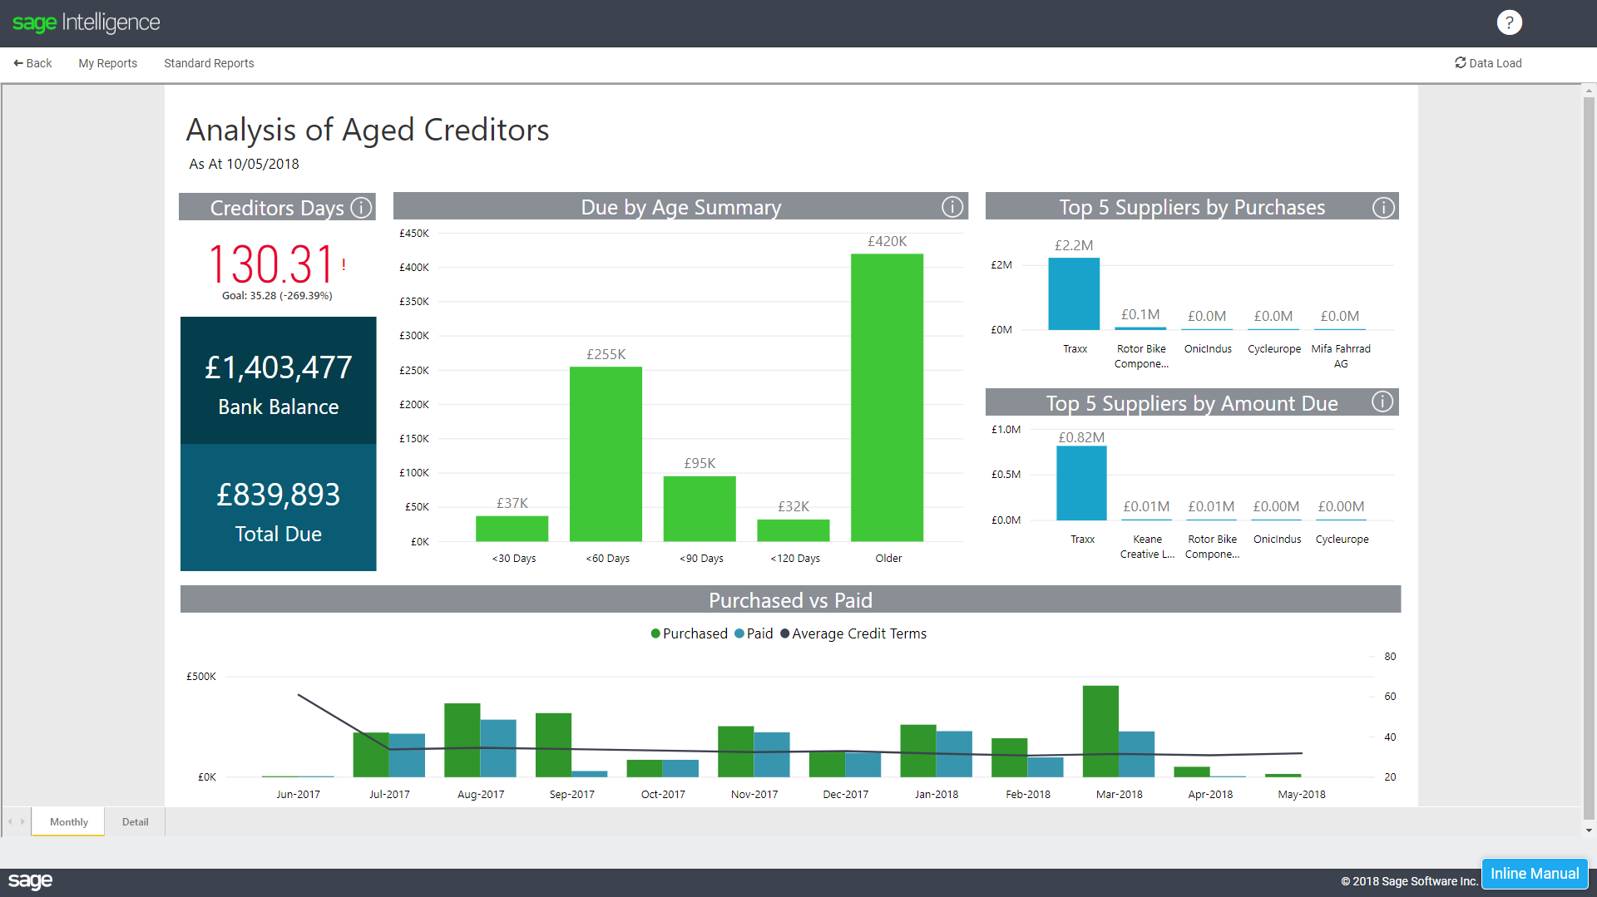Show info for Top 5 Suppliers by Purchases
The width and height of the screenshot is (1597, 897).
pyautogui.click(x=1382, y=207)
